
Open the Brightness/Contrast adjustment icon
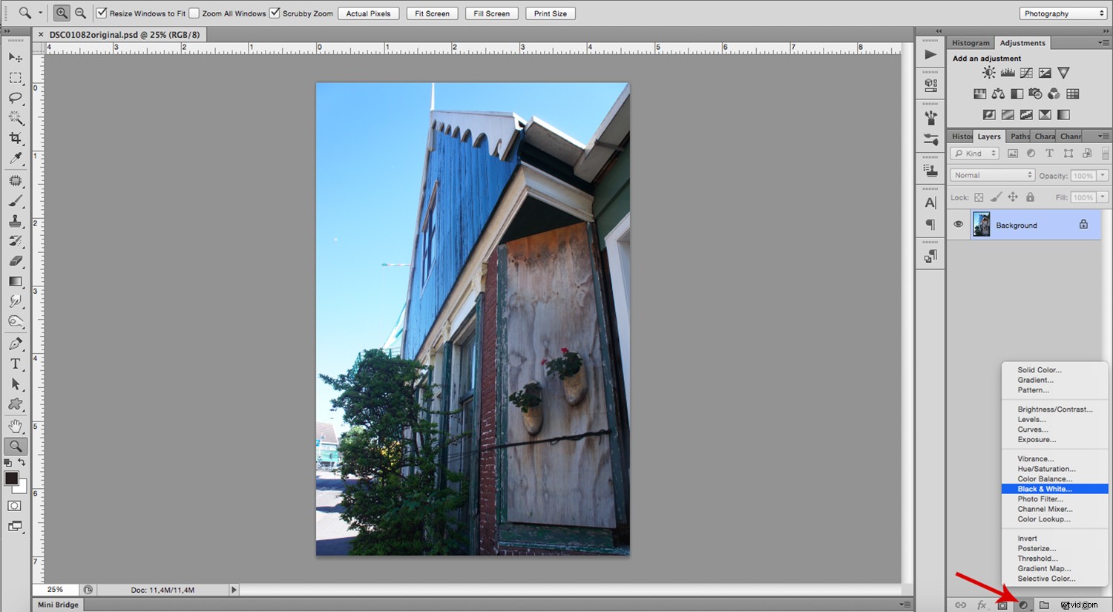(989, 72)
